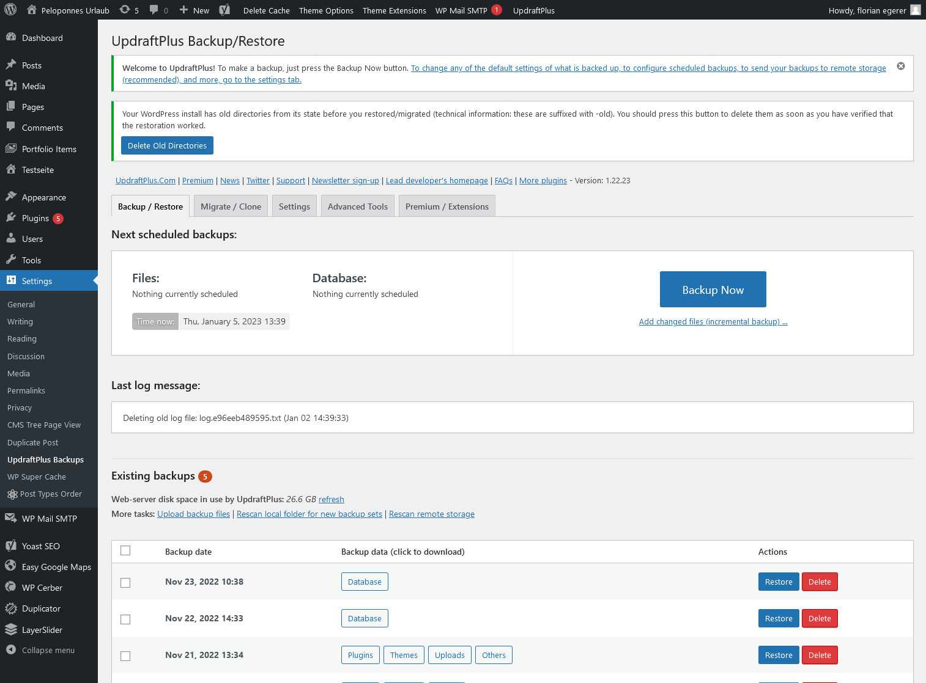
Task: Check the Nov 22, 2022 14:33 backup
Action: (x=125, y=619)
